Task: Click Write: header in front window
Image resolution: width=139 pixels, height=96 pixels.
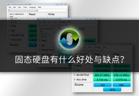Action: (116, 54)
